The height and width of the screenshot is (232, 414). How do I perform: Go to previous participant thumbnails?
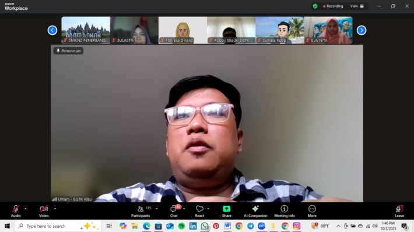52,30
